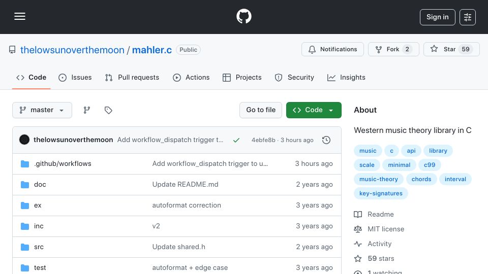
Task: Select the chords topic tag
Action: click(x=421, y=179)
